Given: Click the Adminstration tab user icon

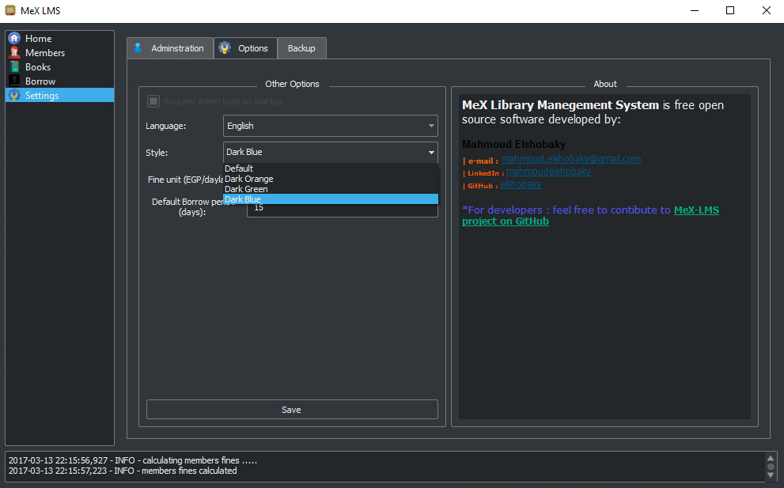Looking at the screenshot, I should pos(138,48).
